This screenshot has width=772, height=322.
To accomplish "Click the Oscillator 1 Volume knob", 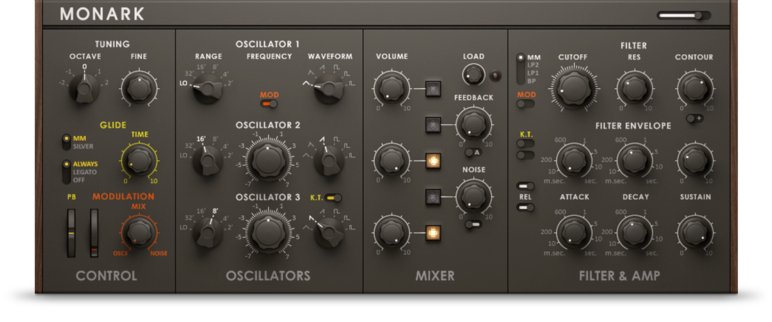I will point(392,89).
